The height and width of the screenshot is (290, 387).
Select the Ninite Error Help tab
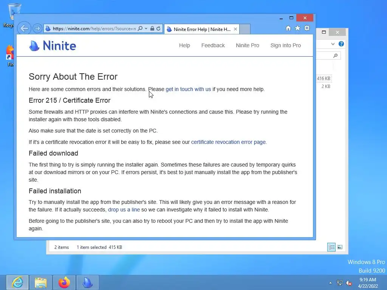pyautogui.click(x=201, y=29)
